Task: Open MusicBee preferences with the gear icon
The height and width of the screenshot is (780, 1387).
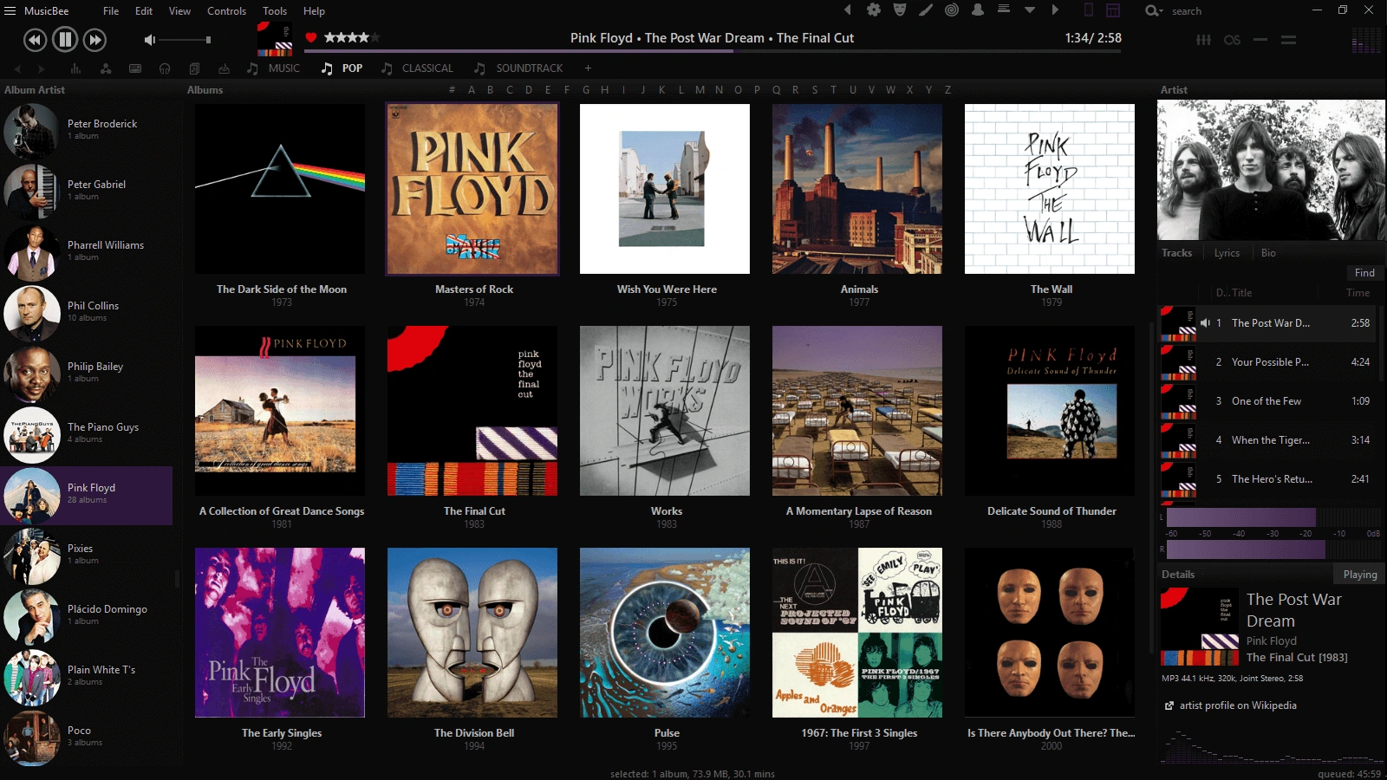Action: pos(874,10)
